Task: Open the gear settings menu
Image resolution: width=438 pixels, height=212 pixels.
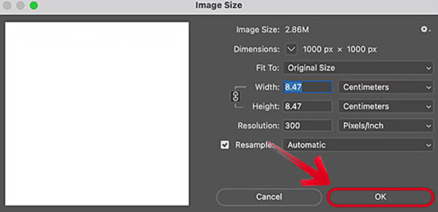Action: pyautogui.click(x=425, y=30)
